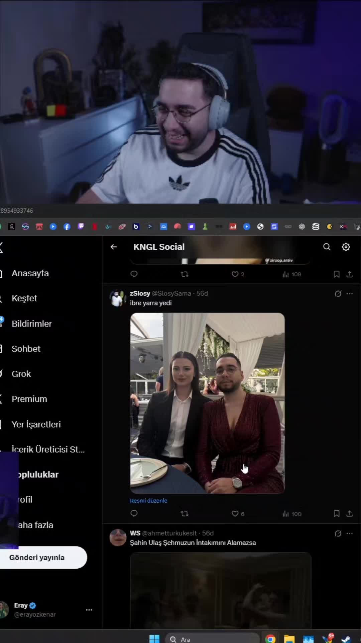The width and height of the screenshot is (361, 643).
Task: Open @ahmetturkukesit handle link
Action: pyautogui.click(x=169, y=533)
